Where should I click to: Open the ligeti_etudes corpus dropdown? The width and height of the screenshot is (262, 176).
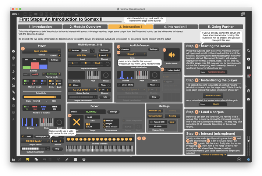click(42, 51)
